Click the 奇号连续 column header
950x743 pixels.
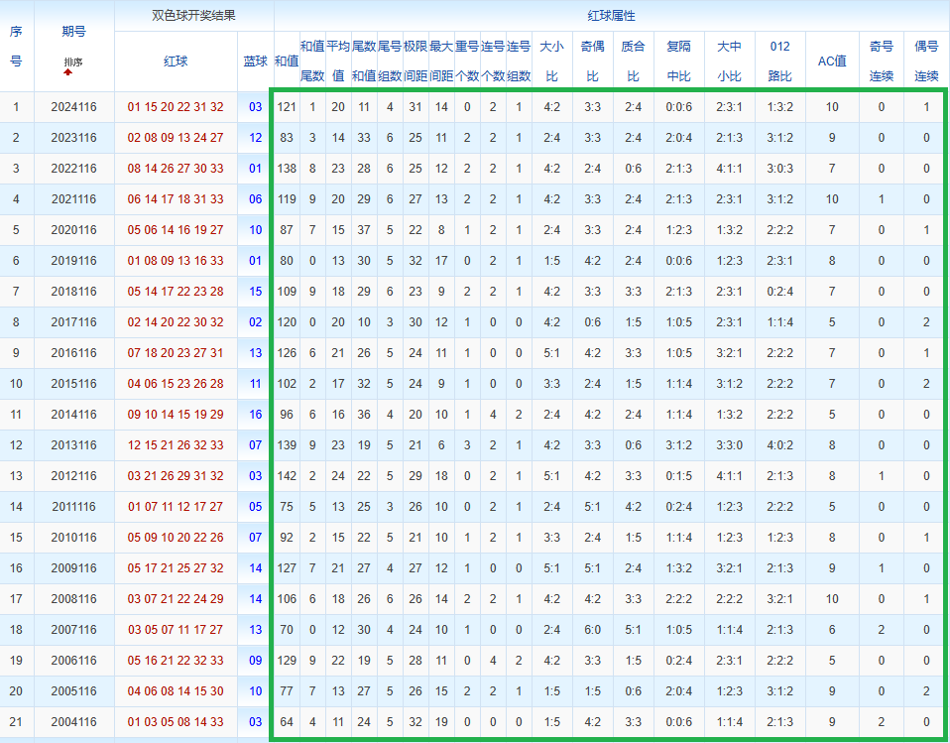[882, 62]
